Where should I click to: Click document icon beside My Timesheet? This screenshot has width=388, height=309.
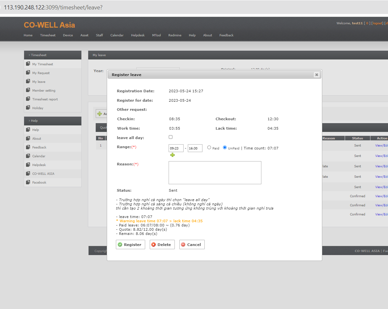[28, 64]
